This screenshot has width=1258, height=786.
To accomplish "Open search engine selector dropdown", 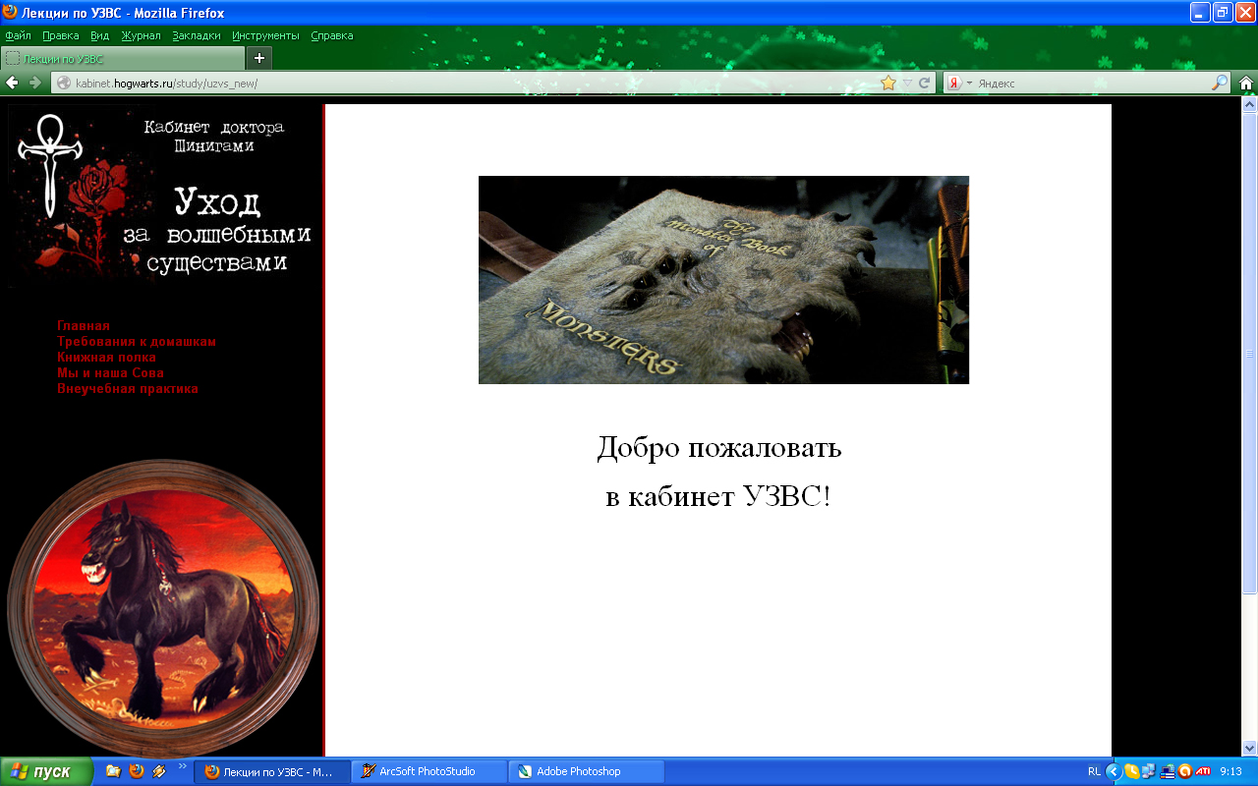I will coord(969,84).
